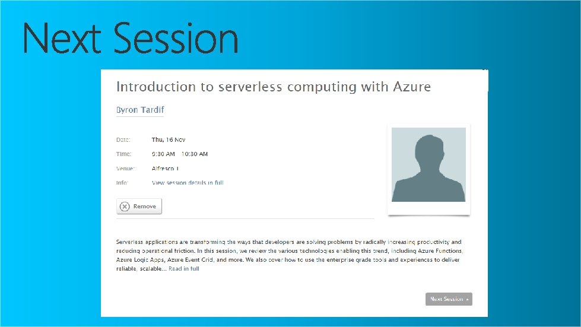This screenshot has height=327, width=581.
Task: Click the Time field label
Action: point(123,154)
